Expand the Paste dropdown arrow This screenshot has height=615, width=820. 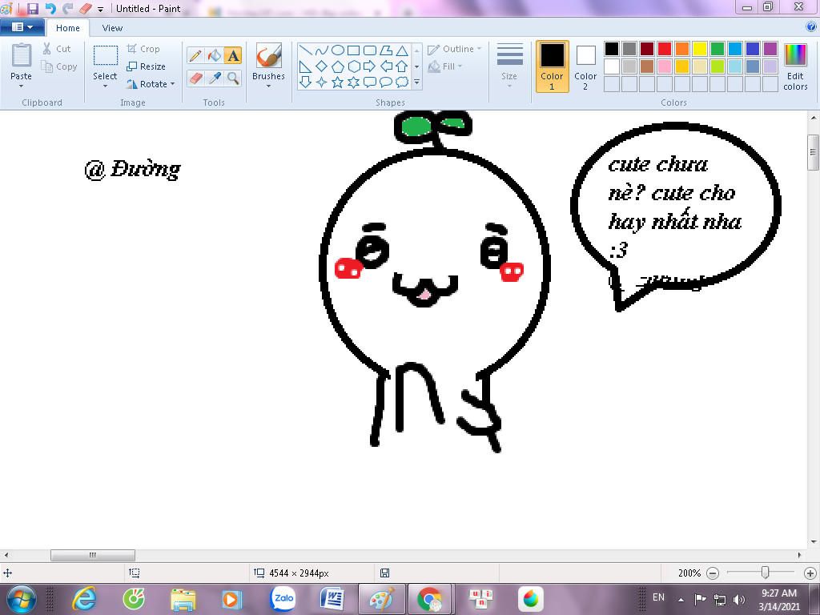coord(21,86)
